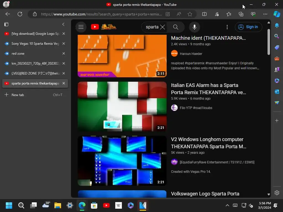
Task: Go back with the browser back arrow
Action: (7, 14)
